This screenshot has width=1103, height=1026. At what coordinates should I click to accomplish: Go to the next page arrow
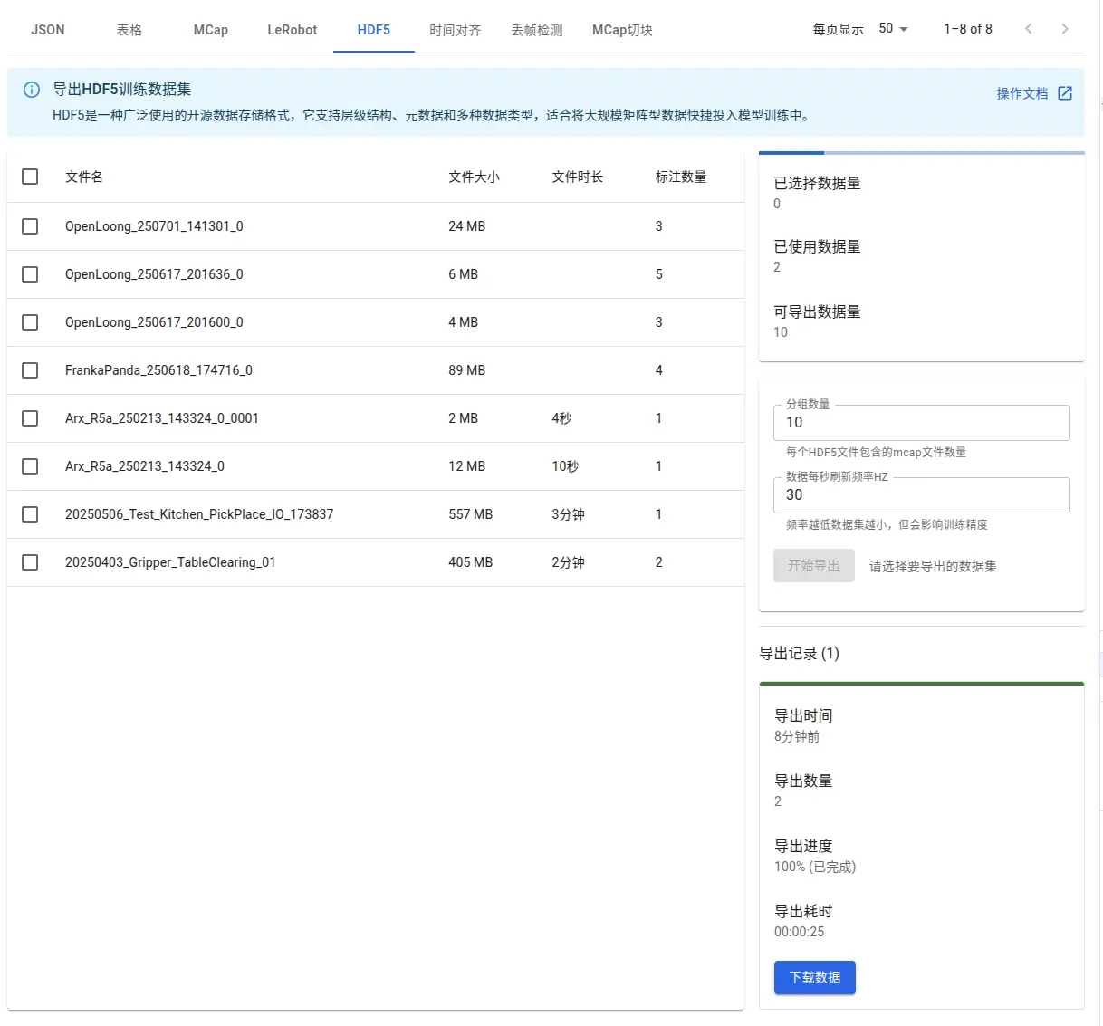(1065, 29)
